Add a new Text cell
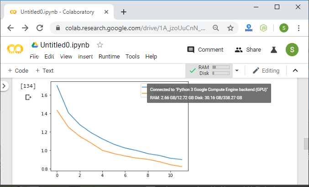 click(x=45, y=70)
